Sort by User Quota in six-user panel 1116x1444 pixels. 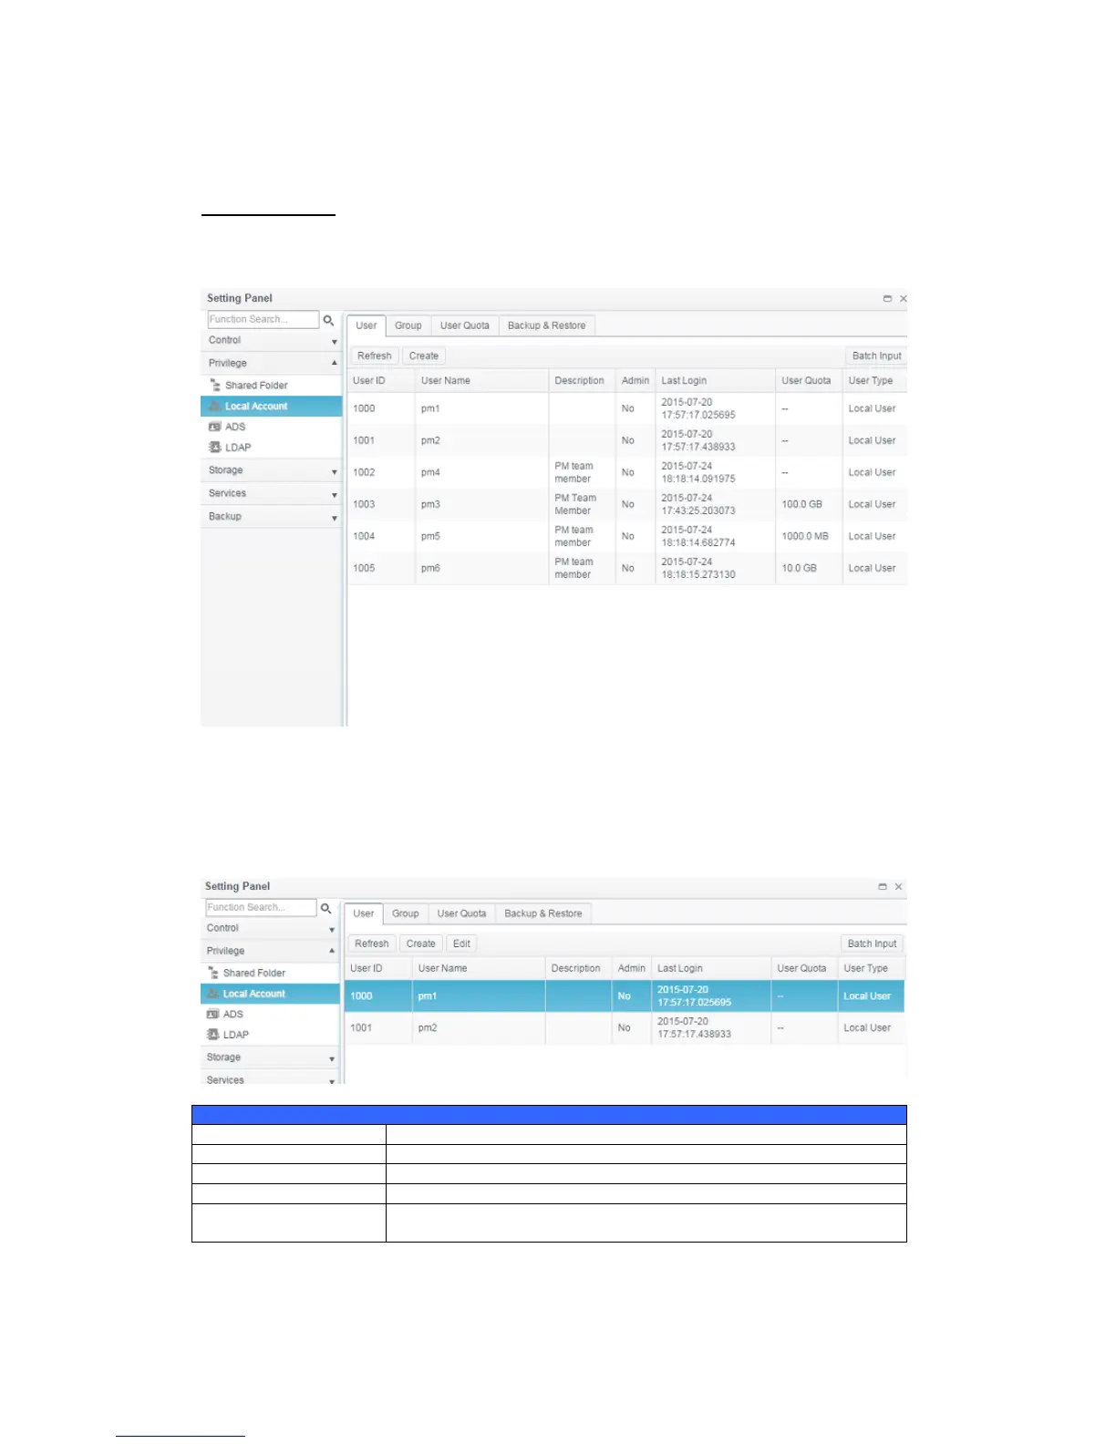coord(808,381)
